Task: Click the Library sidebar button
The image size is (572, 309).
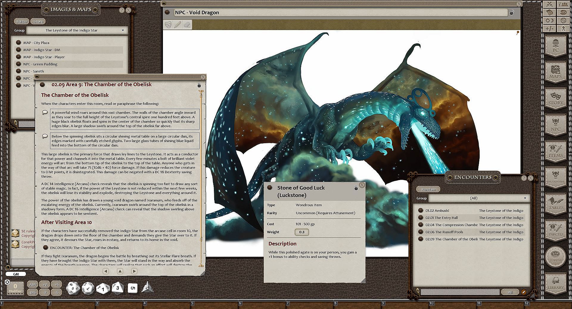Action: pyautogui.click(x=555, y=283)
